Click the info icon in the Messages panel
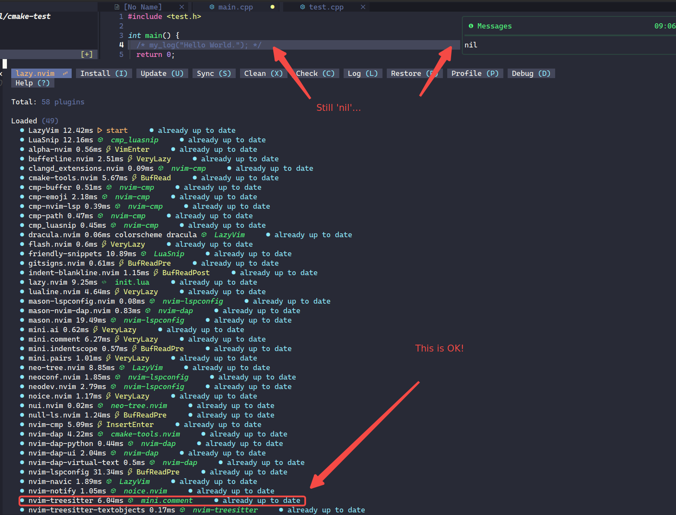 pyautogui.click(x=471, y=26)
